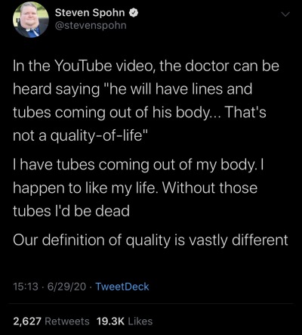Expand the tweet options chevron

coord(285,14)
